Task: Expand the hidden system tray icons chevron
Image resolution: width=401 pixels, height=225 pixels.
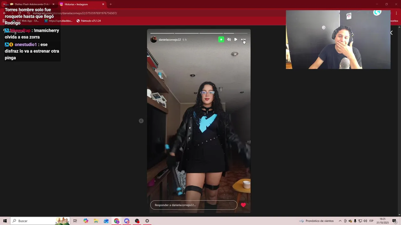Action: 340,221
